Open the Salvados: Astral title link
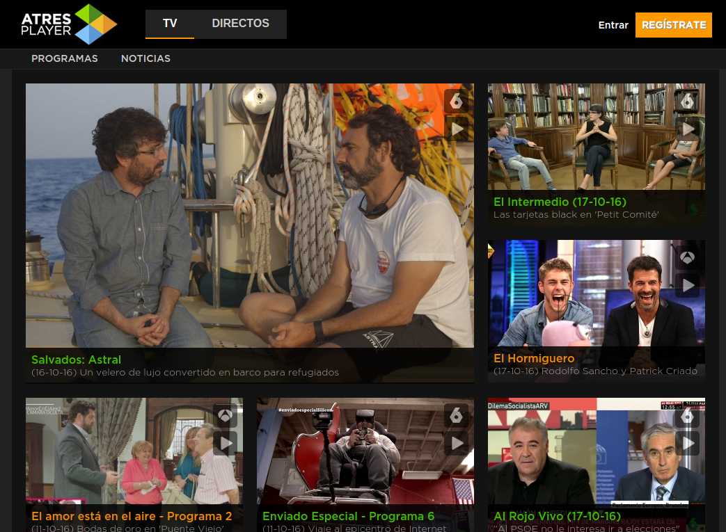This screenshot has height=532, width=726. click(77, 360)
